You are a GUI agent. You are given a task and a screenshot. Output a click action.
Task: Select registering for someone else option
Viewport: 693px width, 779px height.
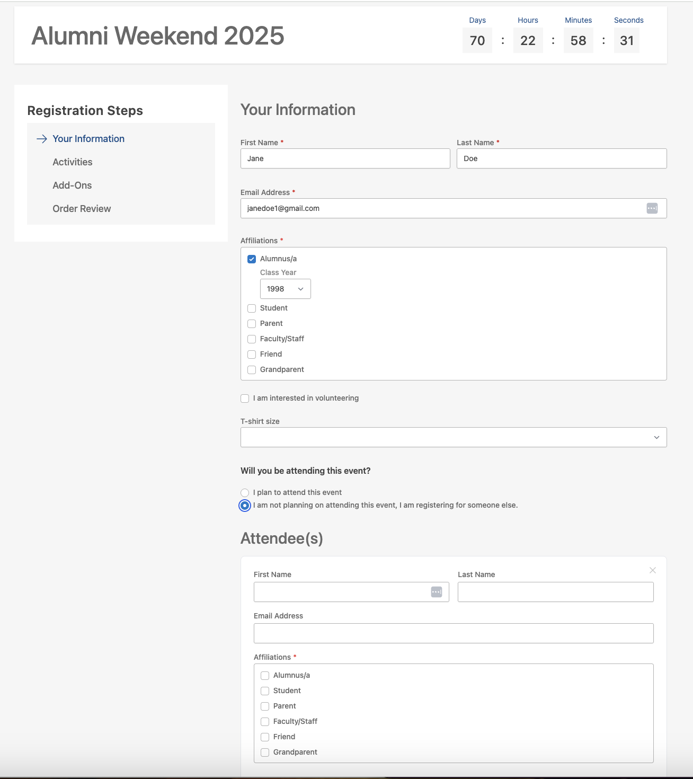point(244,506)
